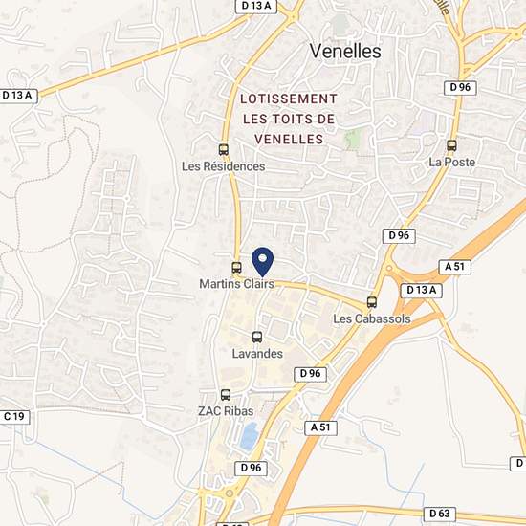
Task: Click the D 63 road shield
Action: coord(440,514)
